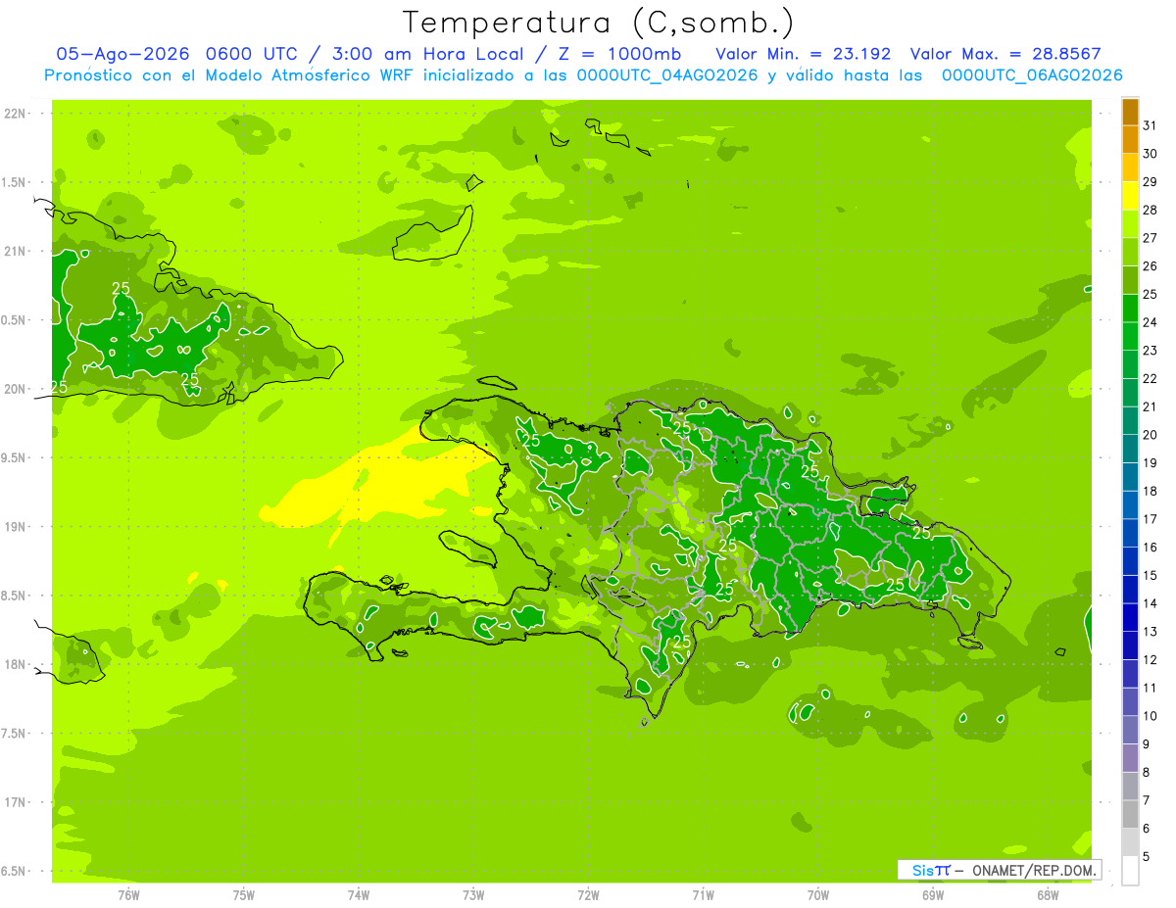Click the 0000UTC_06AGO2026 valid-until text
1176x908 pixels.
point(1031,75)
